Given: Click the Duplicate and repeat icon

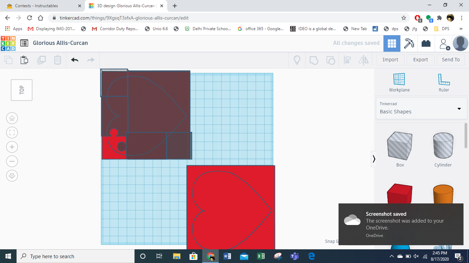Looking at the screenshot, I should 41,60.
